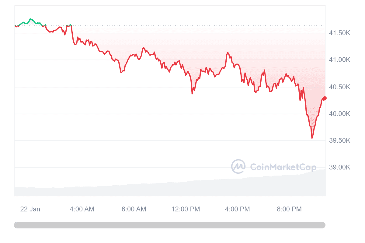This screenshot has height=243, width=365.
Task: Click the 4:00 AM time axis label
Action: click(82, 209)
